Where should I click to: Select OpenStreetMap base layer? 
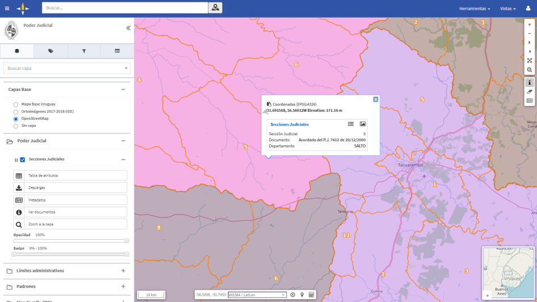coord(16,119)
